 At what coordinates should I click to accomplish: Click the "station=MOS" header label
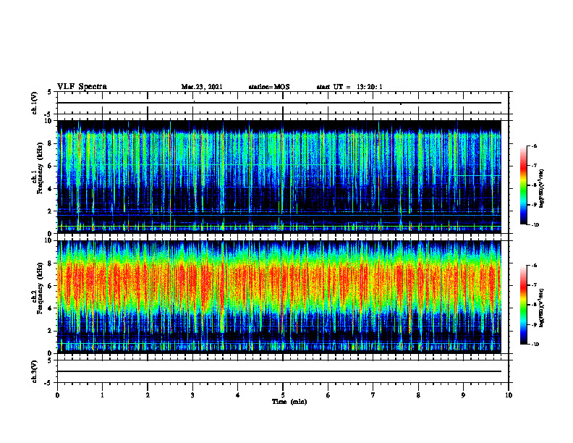pyautogui.click(x=269, y=87)
